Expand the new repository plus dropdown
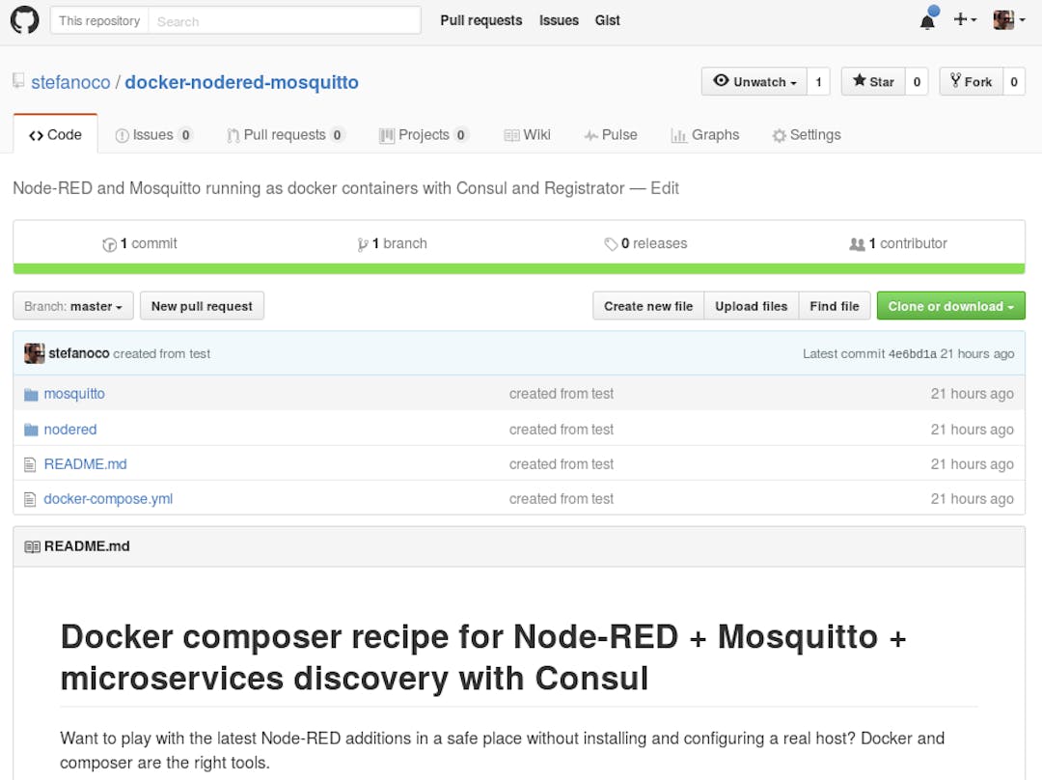This screenshot has height=780, width=1042. tap(964, 19)
